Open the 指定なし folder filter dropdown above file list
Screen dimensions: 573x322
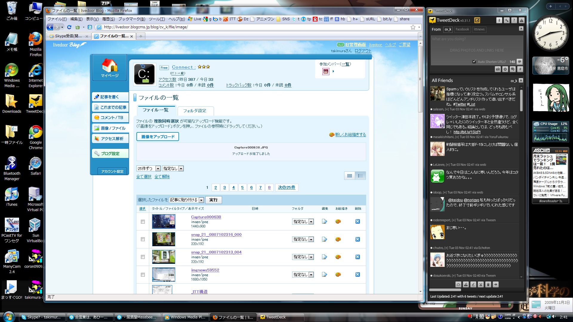click(173, 169)
